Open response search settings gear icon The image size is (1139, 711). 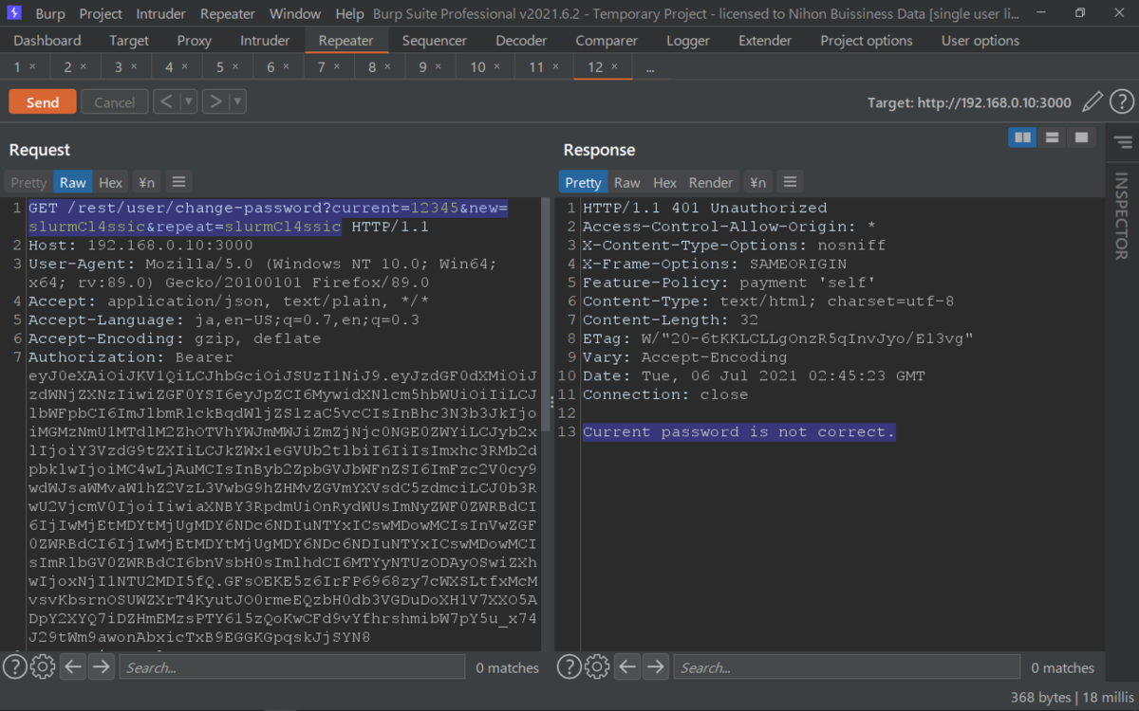click(597, 666)
